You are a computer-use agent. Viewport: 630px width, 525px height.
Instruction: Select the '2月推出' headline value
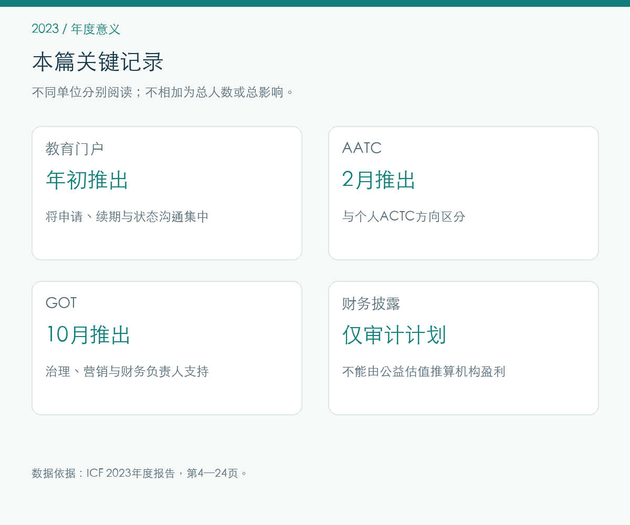click(379, 180)
